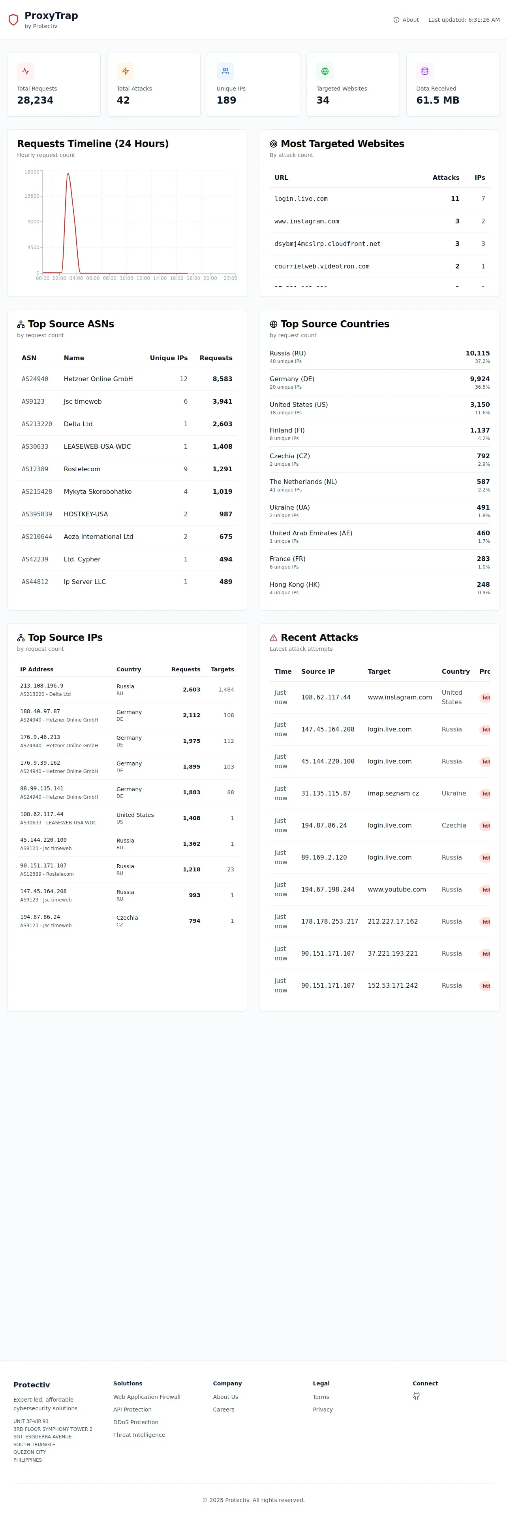Click the Unique IPs column header in ASN table
The image size is (507, 1523).
coord(168,358)
